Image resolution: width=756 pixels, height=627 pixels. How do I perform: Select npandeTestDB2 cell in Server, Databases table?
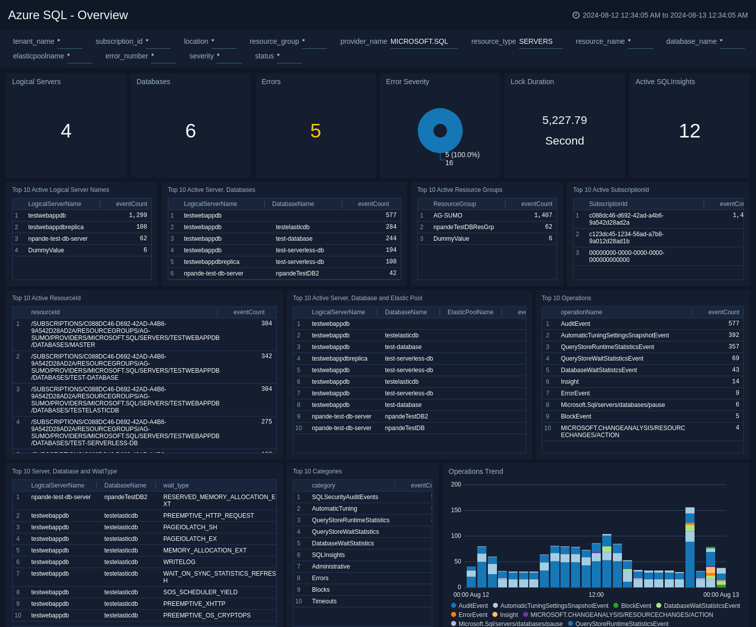coord(297,273)
